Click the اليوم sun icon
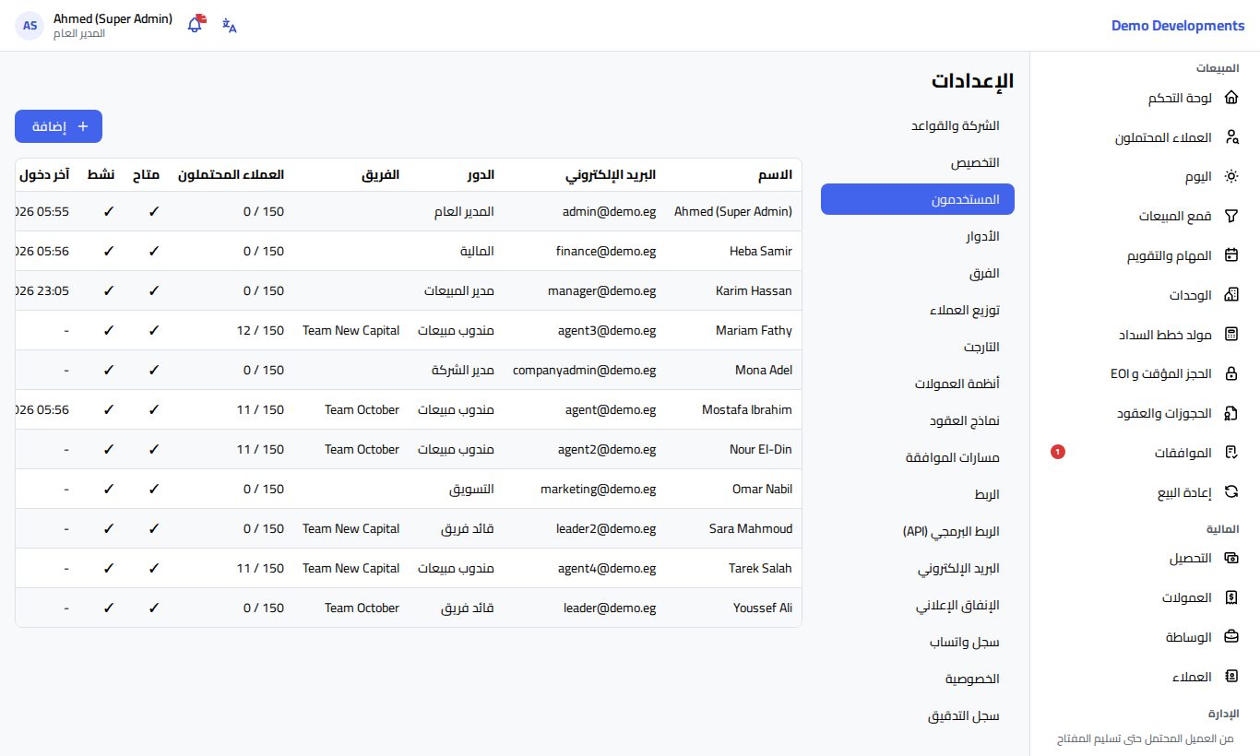Viewport: 1260px width, 756px height. click(1230, 177)
